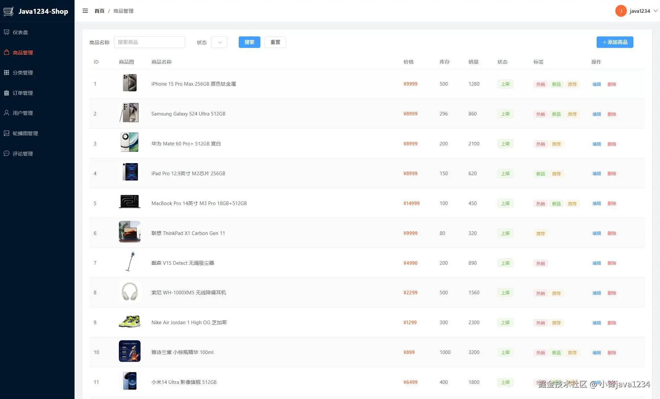
Task: Click the 分类管理 grid icon
Action: point(7,73)
